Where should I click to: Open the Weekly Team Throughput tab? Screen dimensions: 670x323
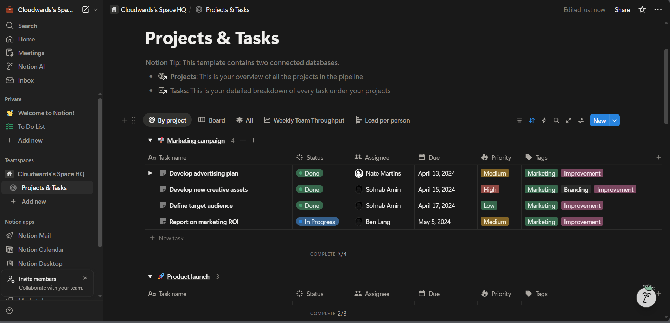point(304,120)
